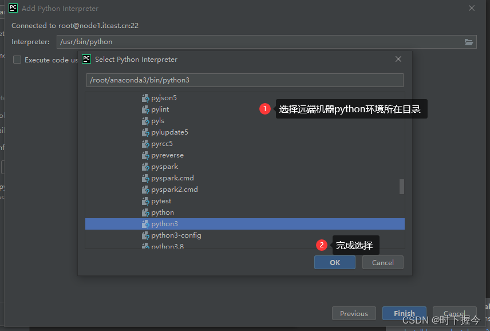
Task: Click the python3 file icon
Action: (145, 224)
